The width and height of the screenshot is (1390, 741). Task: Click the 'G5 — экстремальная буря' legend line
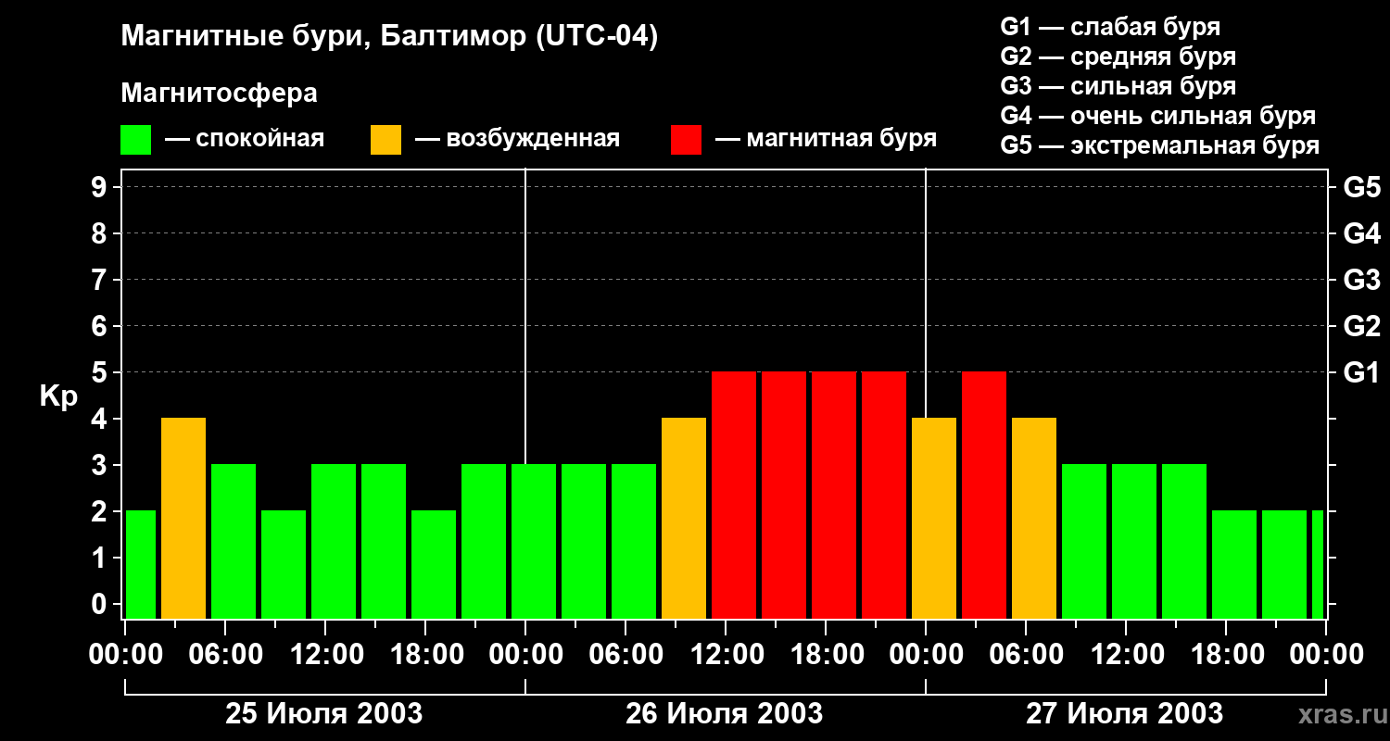pyautogui.click(x=1160, y=146)
